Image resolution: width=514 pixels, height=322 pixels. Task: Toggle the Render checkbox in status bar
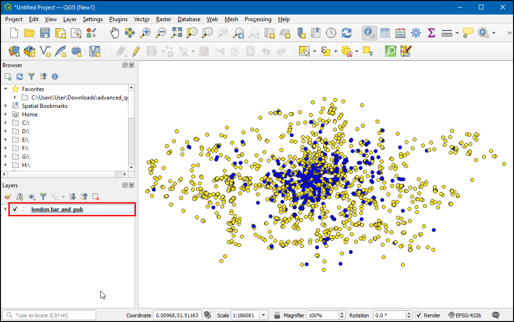pyautogui.click(x=419, y=315)
